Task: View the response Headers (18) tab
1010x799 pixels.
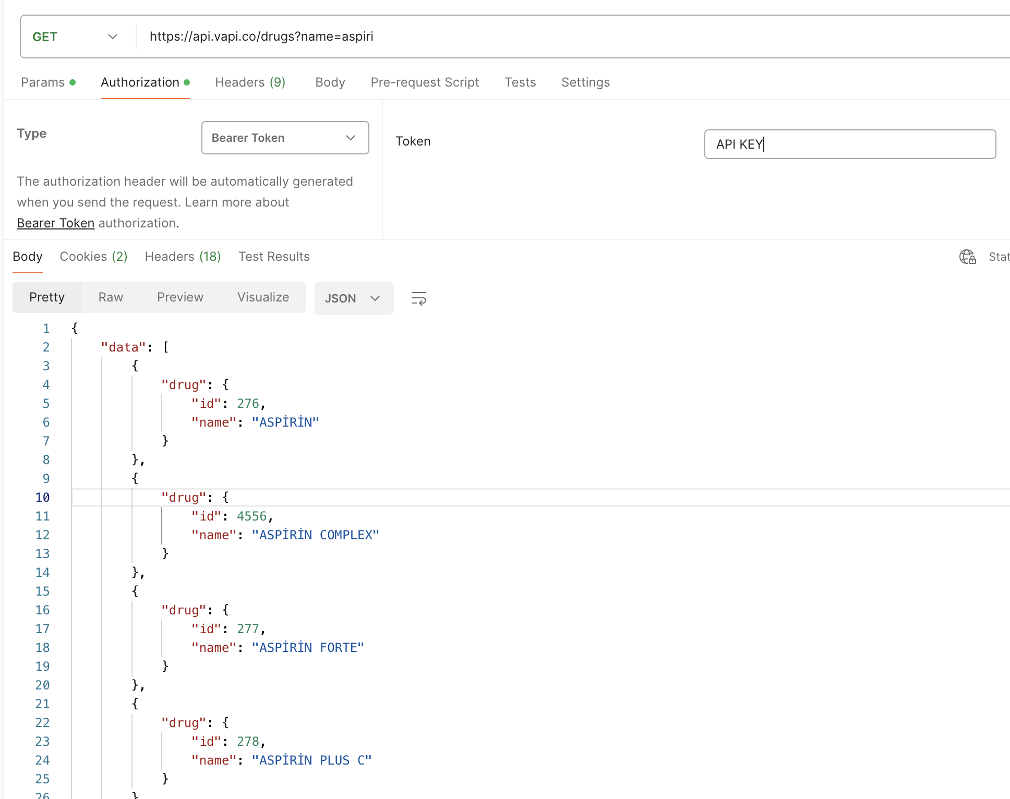Action: [183, 257]
